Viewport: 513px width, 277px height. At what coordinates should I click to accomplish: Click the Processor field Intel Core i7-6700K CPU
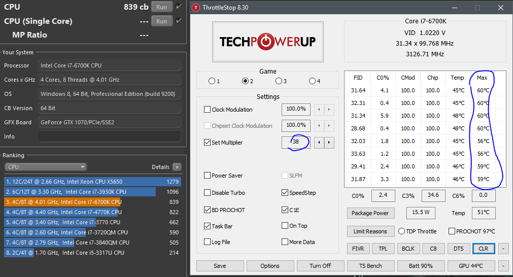click(x=110, y=65)
